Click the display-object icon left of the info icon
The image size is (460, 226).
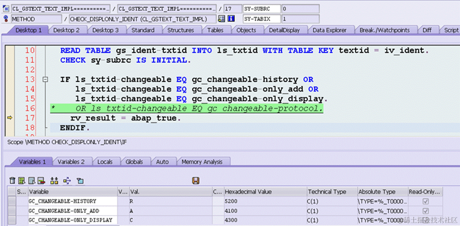222,19
